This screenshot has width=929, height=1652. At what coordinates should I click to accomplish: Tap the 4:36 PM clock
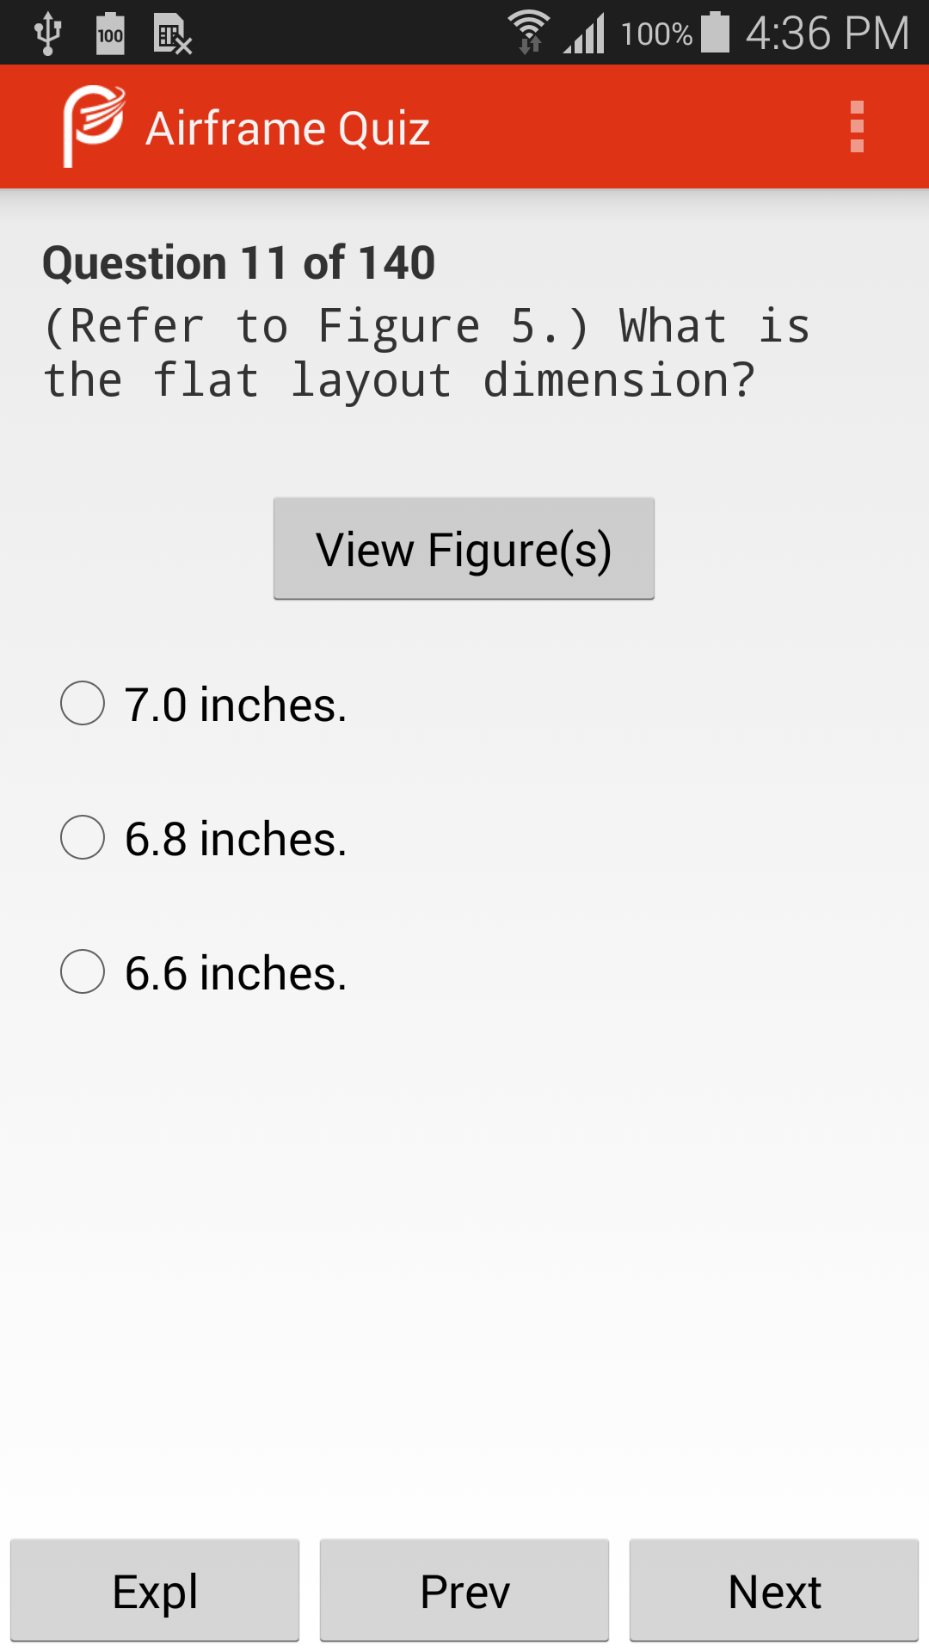click(827, 34)
